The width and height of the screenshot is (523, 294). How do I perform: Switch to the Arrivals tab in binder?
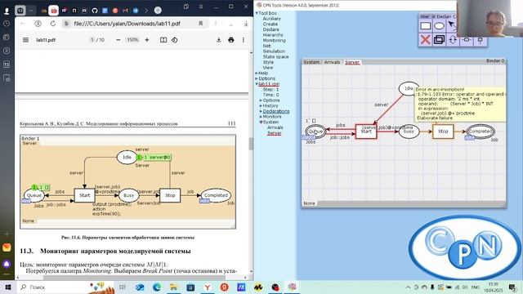[332, 62]
